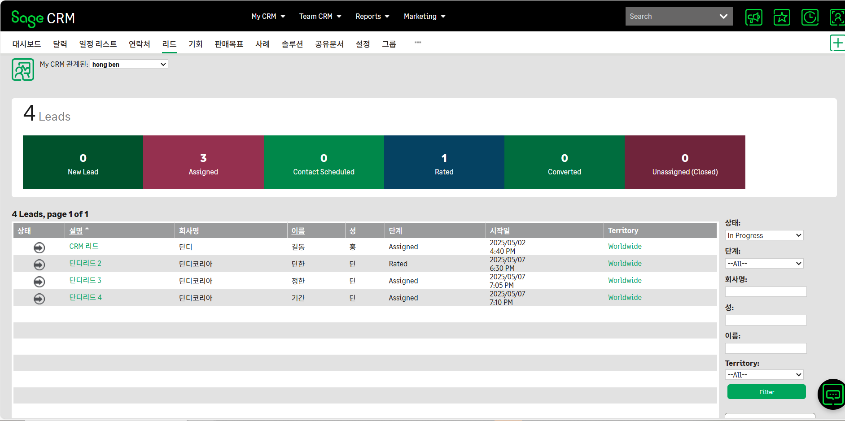
Task: Open the chat bubble help icon
Action: click(833, 395)
